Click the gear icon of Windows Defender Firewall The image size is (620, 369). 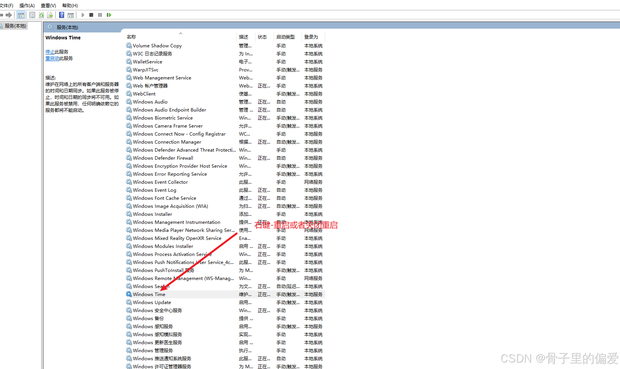tap(129, 158)
